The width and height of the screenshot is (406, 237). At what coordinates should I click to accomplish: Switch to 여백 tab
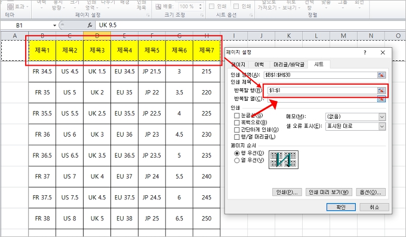tap(259, 64)
